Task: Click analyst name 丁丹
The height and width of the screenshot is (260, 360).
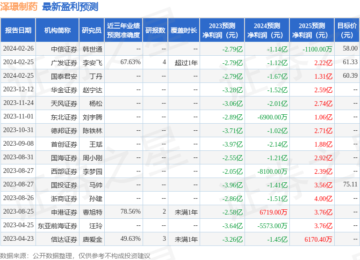Action: coord(96,76)
